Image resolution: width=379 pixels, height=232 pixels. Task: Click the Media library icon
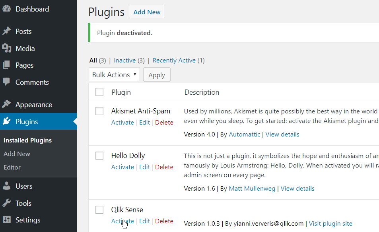(6, 48)
